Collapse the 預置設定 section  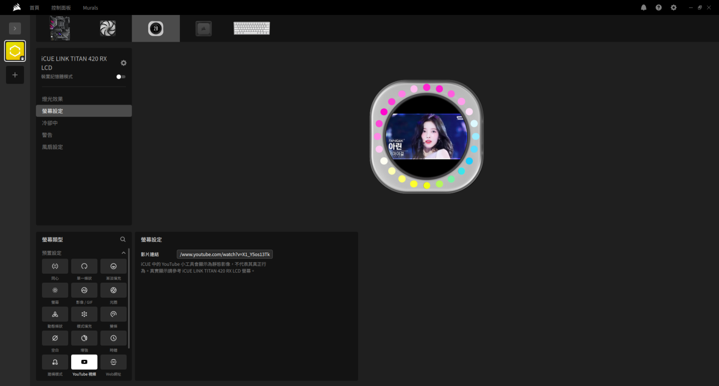click(124, 253)
